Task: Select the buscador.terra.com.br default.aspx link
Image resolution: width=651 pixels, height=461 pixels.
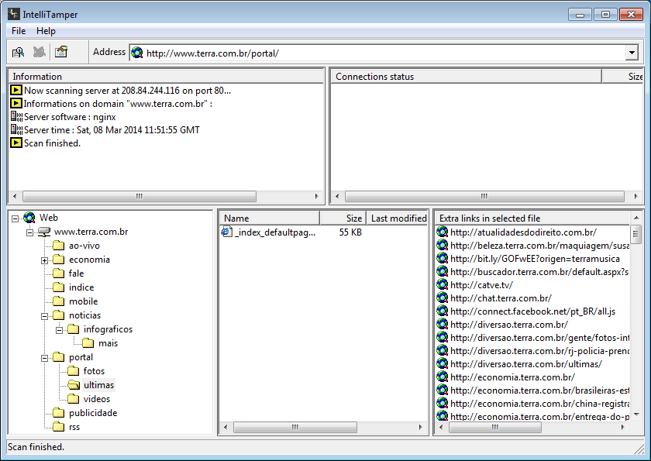Action: pyautogui.click(x=539, y=272)
